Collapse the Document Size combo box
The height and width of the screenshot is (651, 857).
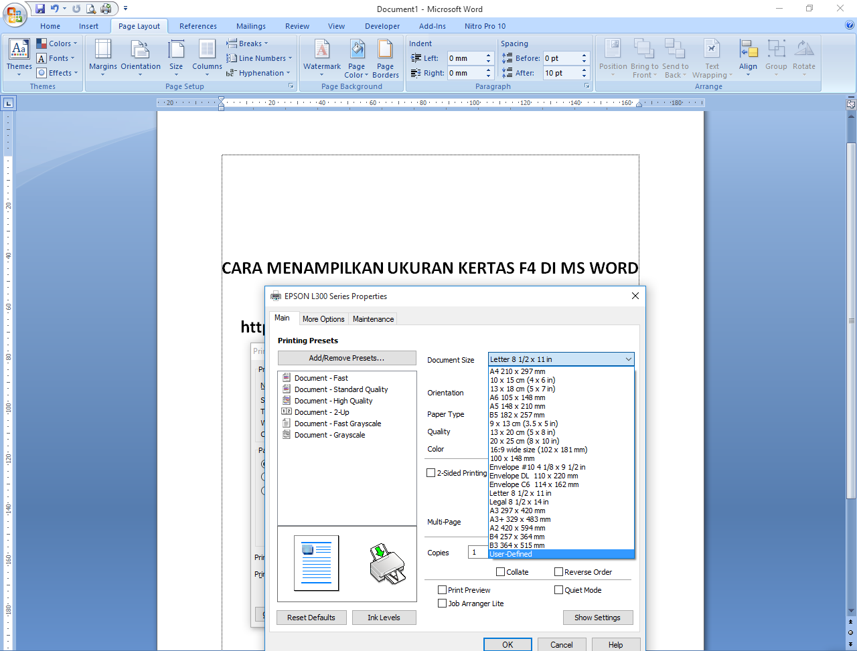point(628,359)
